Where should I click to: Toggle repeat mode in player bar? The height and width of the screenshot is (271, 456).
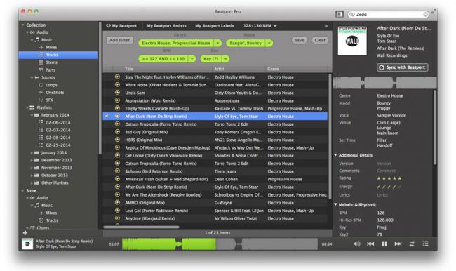click(412, 244)
